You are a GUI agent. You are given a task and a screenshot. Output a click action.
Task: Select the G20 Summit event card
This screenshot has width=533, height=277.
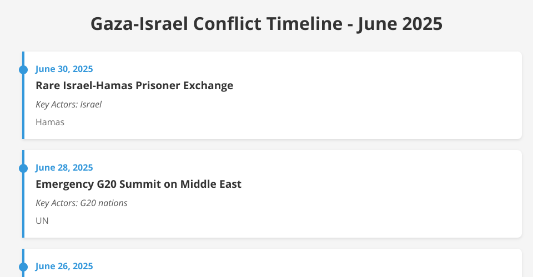[272, 194]
